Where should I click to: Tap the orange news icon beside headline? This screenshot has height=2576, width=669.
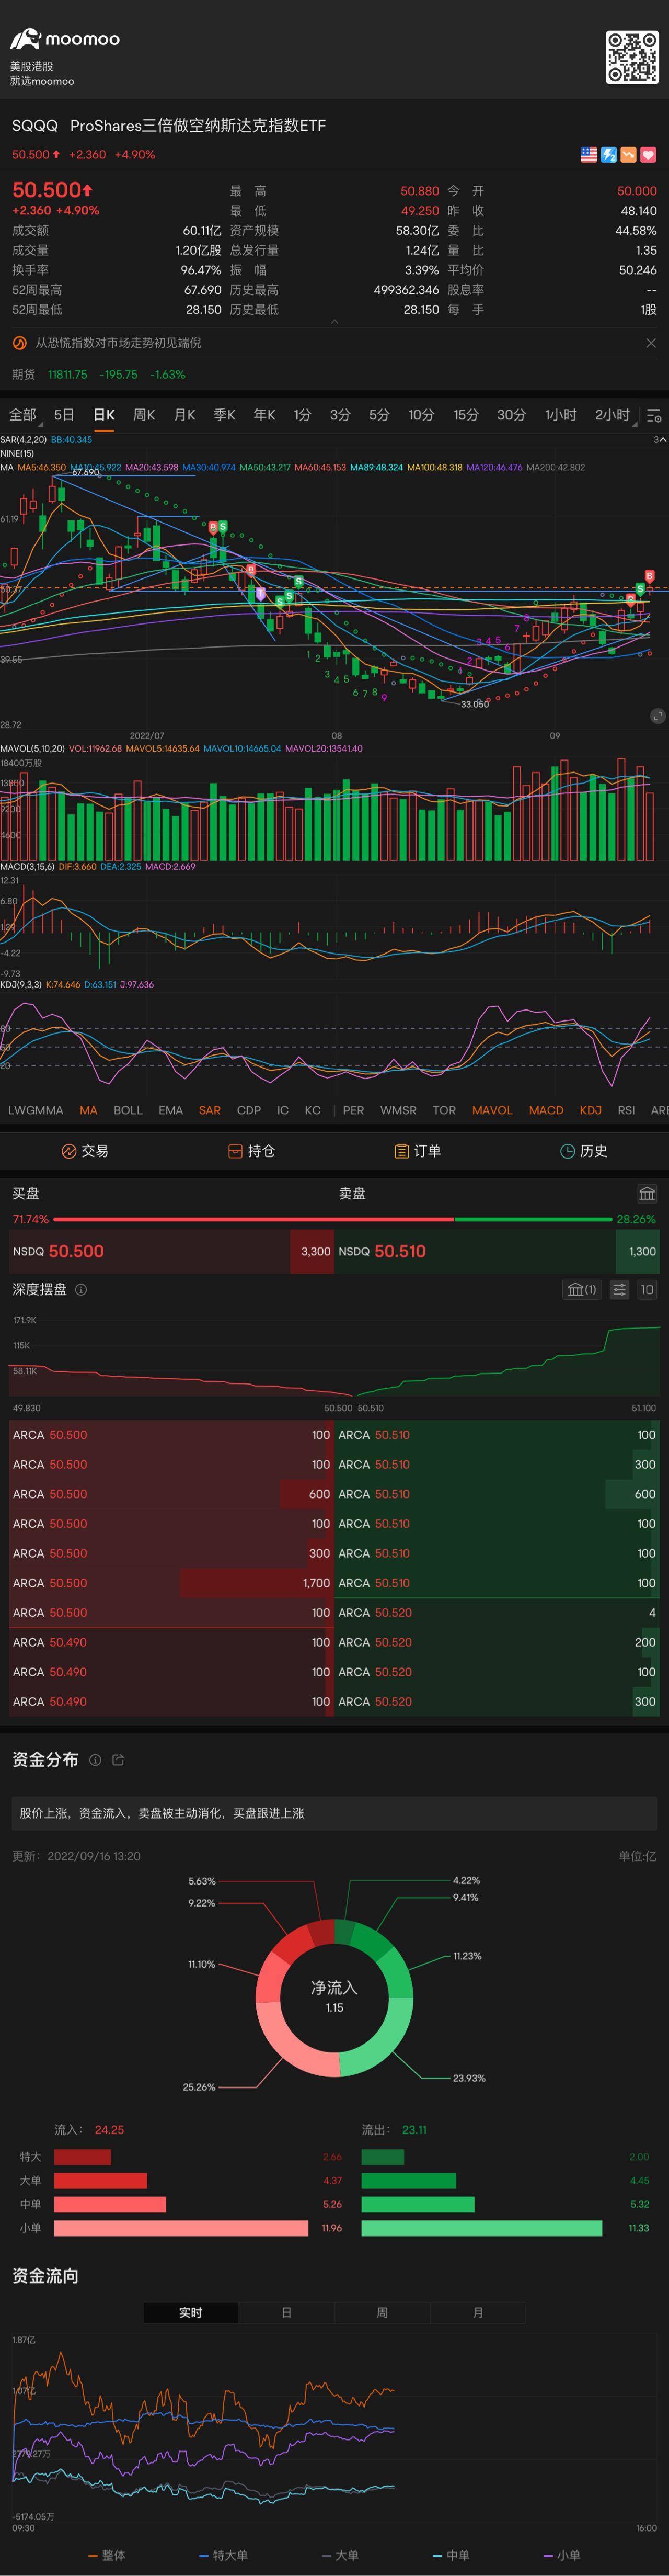[19, 343]
